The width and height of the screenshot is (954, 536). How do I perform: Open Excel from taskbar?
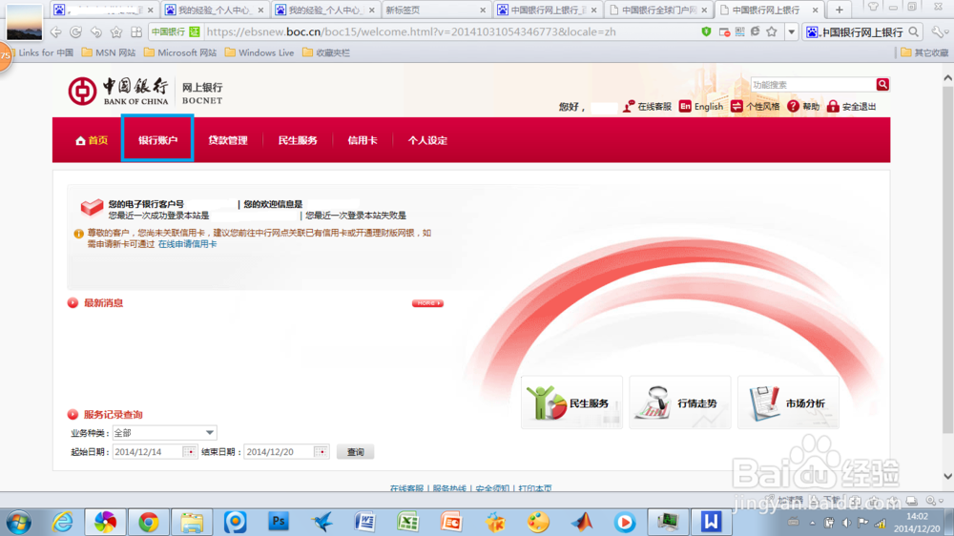tap(407, 522)
